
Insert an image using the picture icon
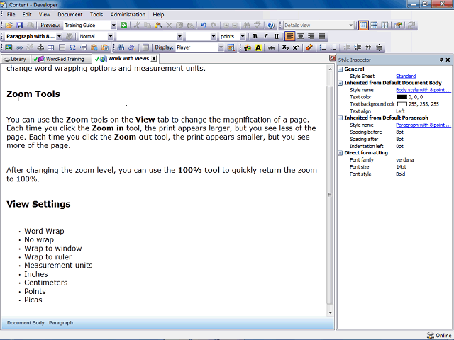(9, 47)
